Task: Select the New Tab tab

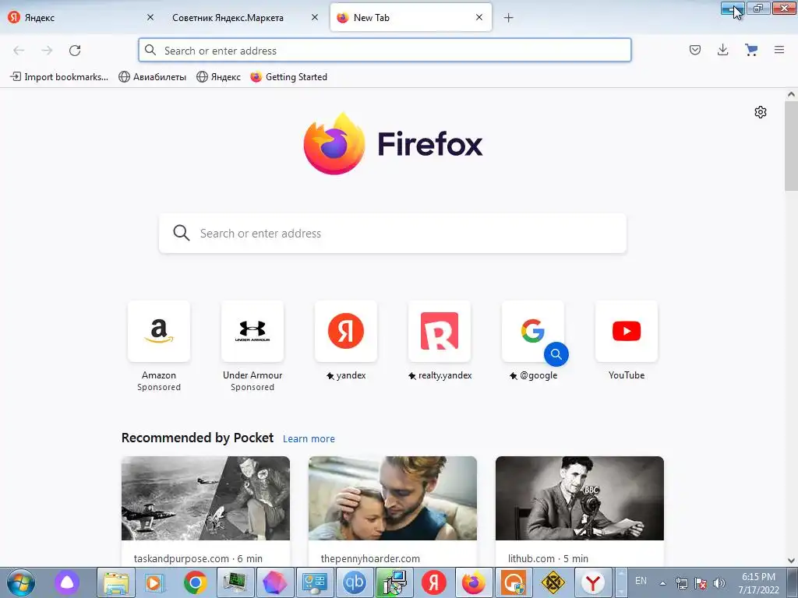Action: pos(411,17)
